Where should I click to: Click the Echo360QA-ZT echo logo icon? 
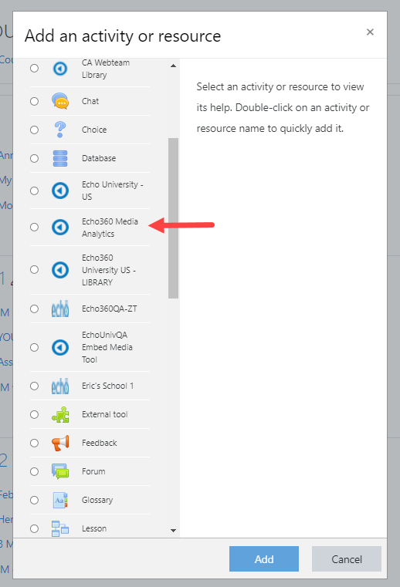click(60, 309)
